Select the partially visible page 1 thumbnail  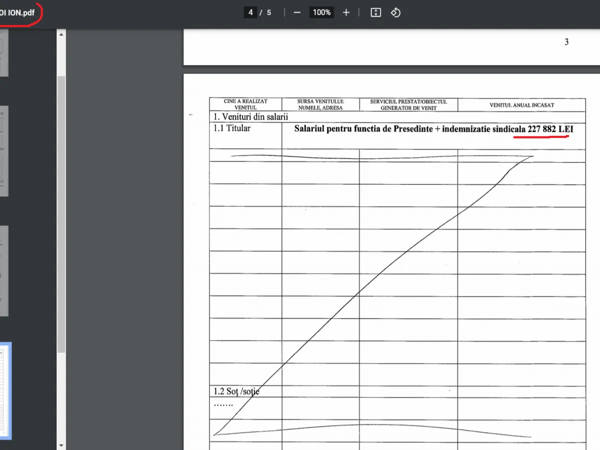pyautogui.click(x=4, y=52)
